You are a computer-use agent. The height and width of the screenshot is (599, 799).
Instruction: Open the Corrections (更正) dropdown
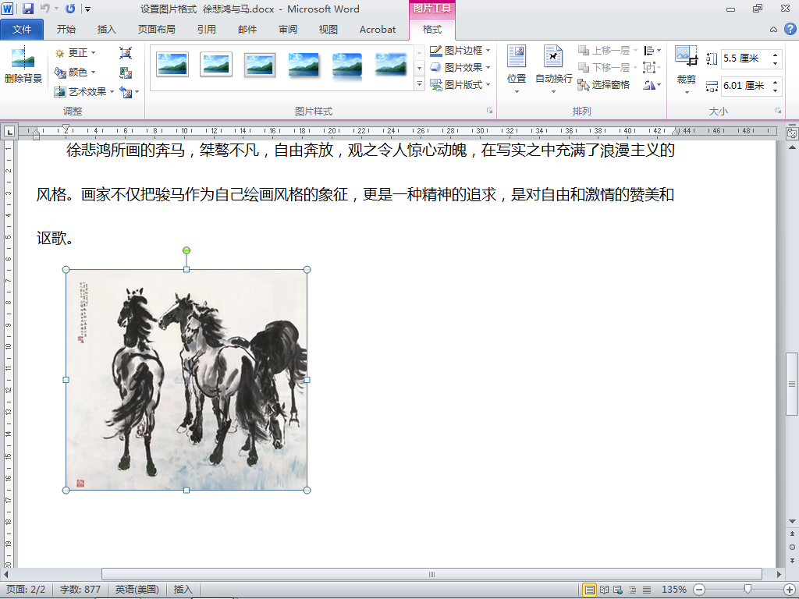point(76,53)
